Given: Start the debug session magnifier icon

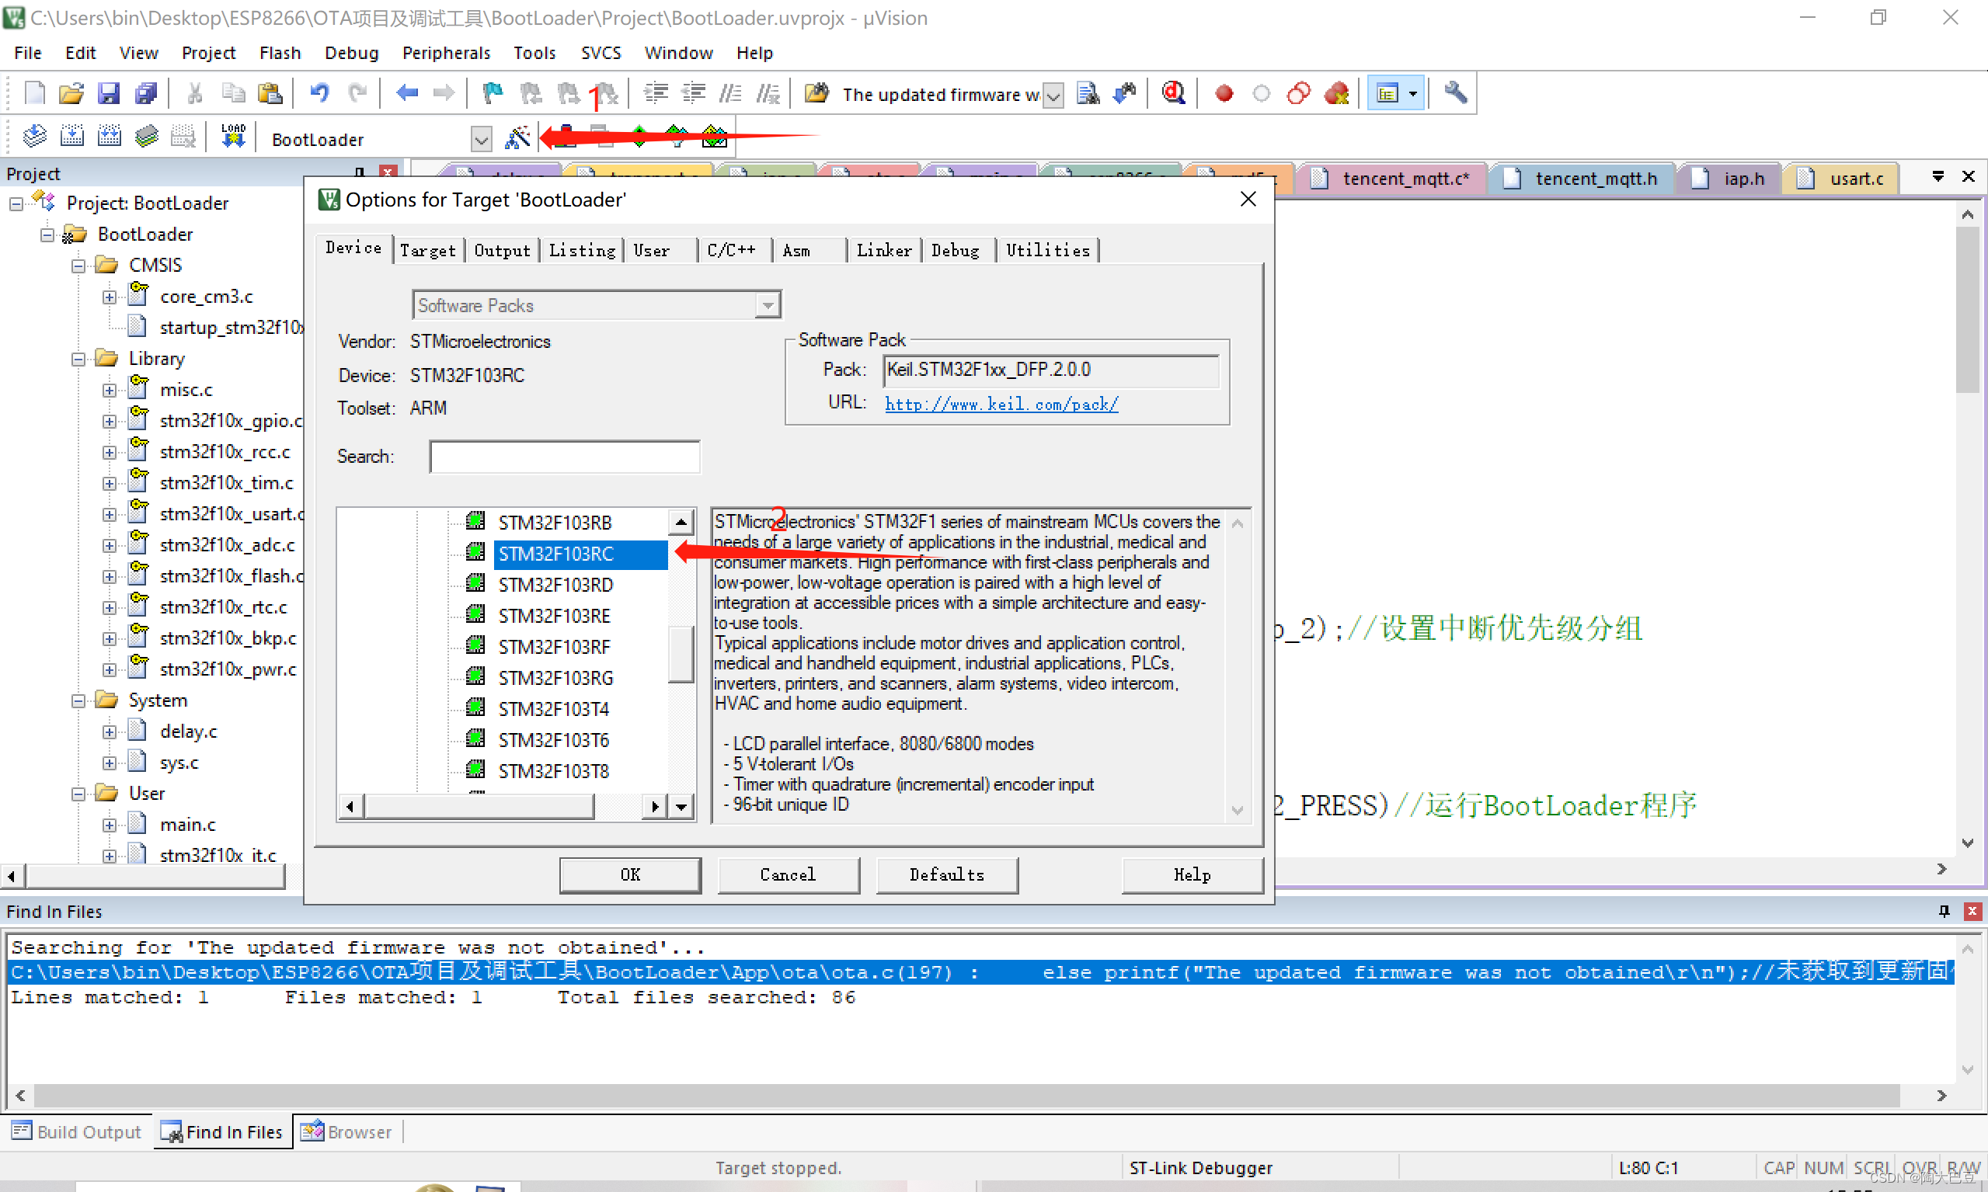Looking at the screenshot, I should click(x=1172, y=94).
